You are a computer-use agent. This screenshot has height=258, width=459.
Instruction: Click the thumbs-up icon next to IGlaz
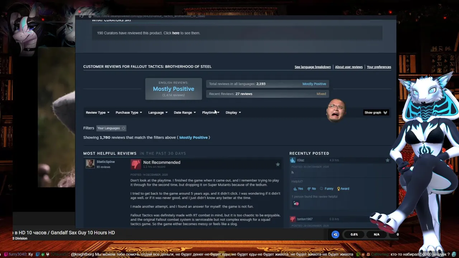pos(293,160)
